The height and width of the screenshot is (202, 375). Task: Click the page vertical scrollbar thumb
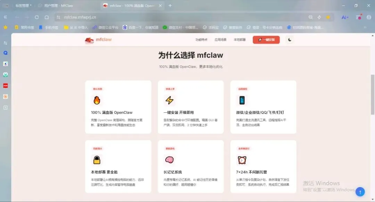372,94
